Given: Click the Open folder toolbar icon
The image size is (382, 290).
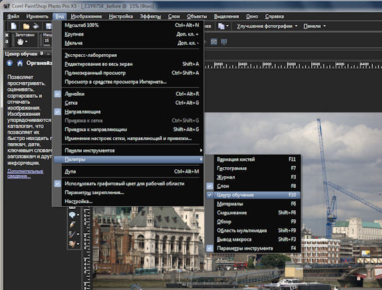Looking at the screenshot, I should [26, 26].
